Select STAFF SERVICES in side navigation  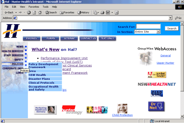(13, 55)
